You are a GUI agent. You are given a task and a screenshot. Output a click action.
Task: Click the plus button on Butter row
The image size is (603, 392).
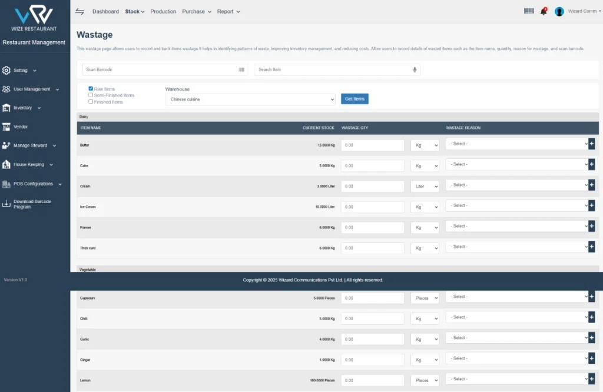click(x=591, y=144)
